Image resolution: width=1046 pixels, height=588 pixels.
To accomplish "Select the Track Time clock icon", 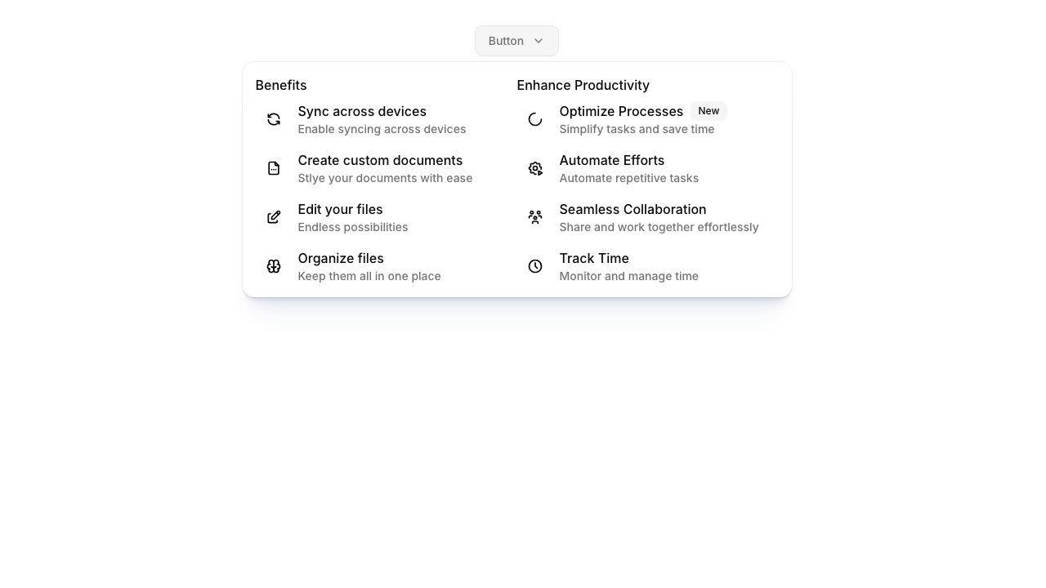I will [535, 266].
